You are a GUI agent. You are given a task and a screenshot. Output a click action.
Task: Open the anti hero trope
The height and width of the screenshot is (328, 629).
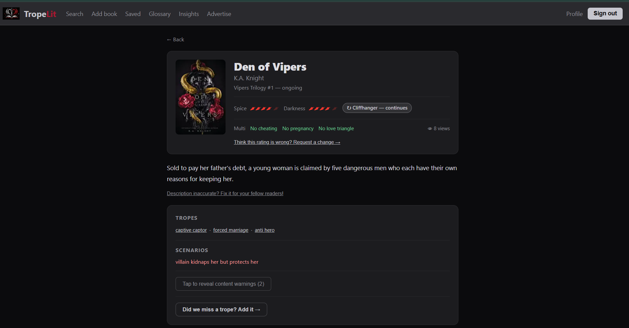click(265, 230)
